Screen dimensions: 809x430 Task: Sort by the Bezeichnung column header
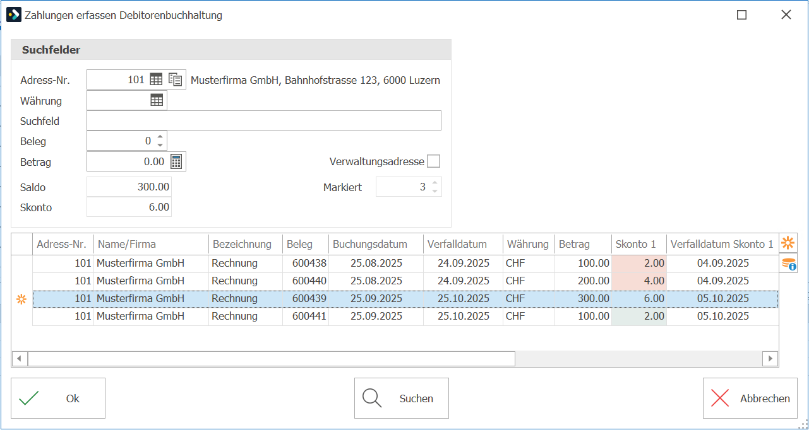[246, 244]
